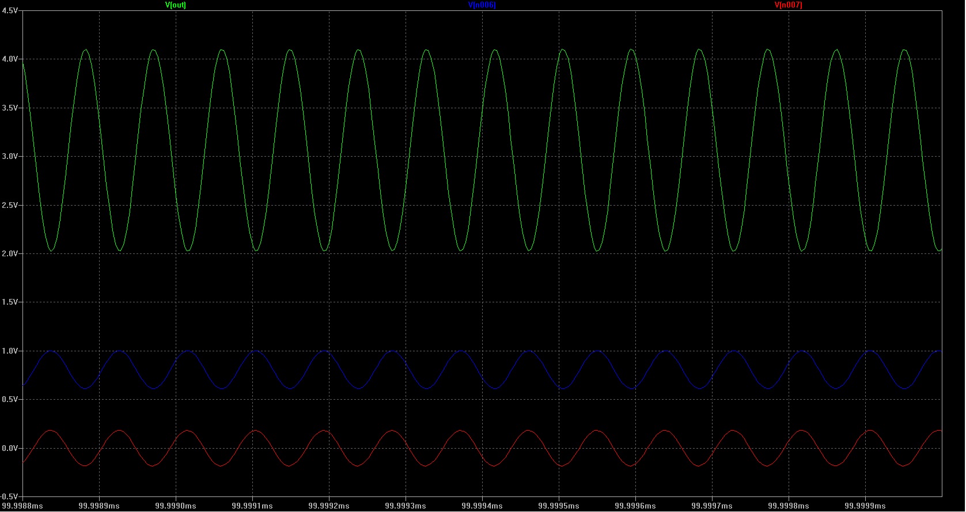Image resolution: width=966 pixels, height=512 pixels.
Task: Click the 1.0V vertical axis label
Action: [x=10, y=351]
